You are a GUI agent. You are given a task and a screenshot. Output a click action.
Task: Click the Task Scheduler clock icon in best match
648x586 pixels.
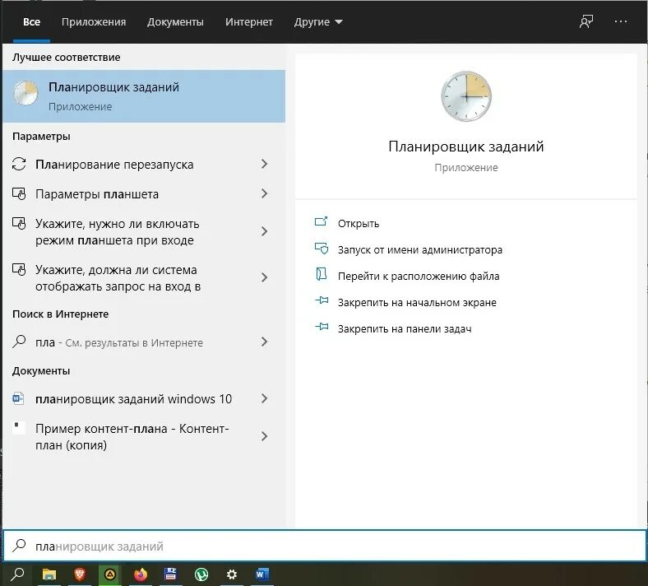click(x=25, y=93)
